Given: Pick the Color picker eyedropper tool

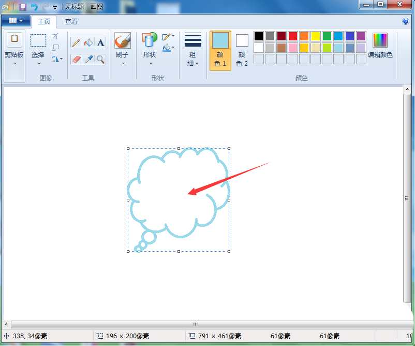Looking at the screenshot, I should coord(88,60).
